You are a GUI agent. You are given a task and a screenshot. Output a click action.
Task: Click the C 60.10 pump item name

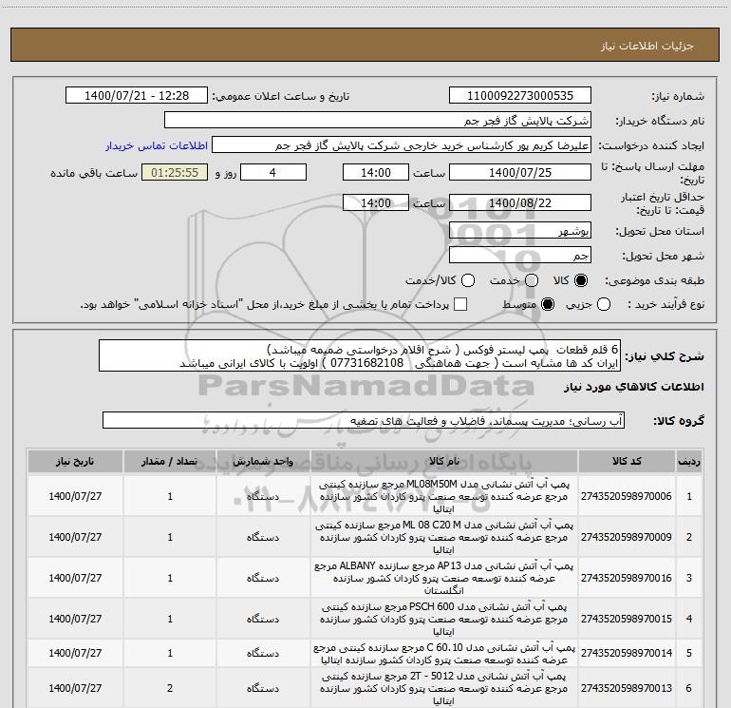click(444, 654)
